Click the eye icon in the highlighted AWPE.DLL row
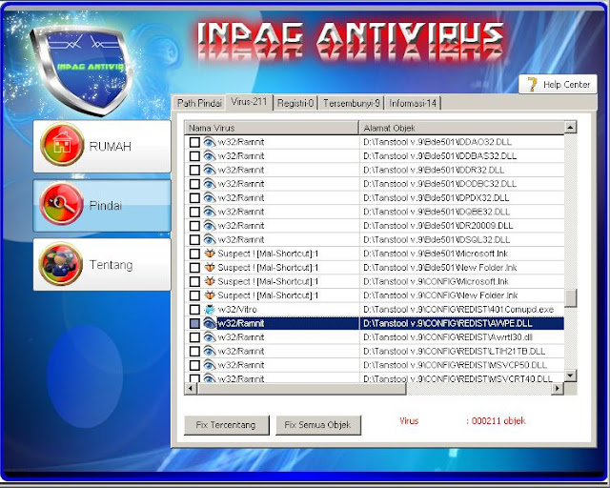610x488 pixels. point(210,323)
